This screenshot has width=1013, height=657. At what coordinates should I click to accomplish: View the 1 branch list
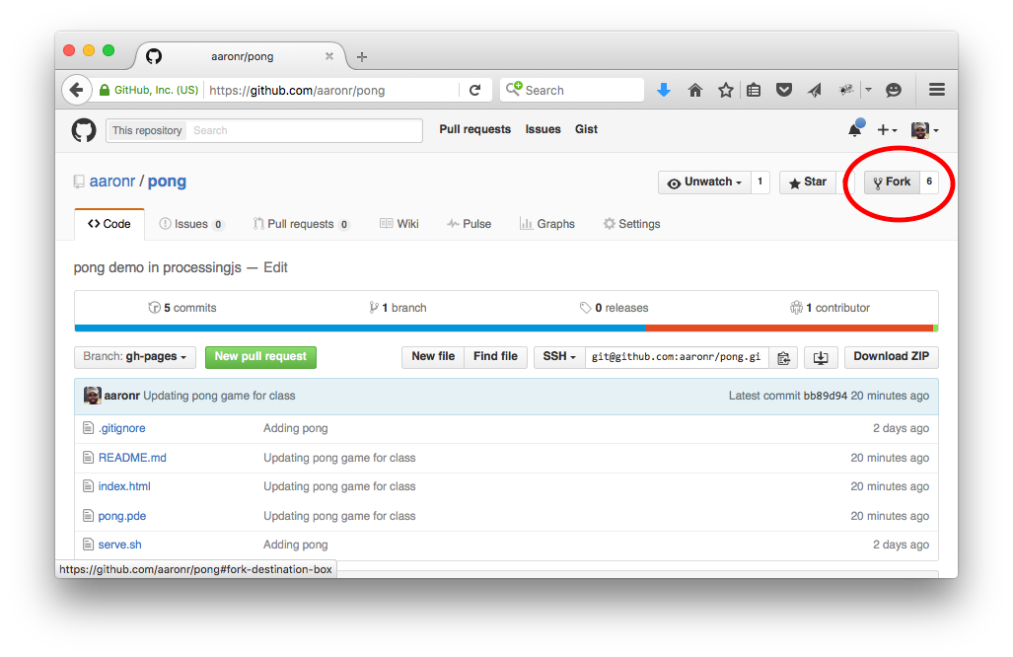point(398,308)
